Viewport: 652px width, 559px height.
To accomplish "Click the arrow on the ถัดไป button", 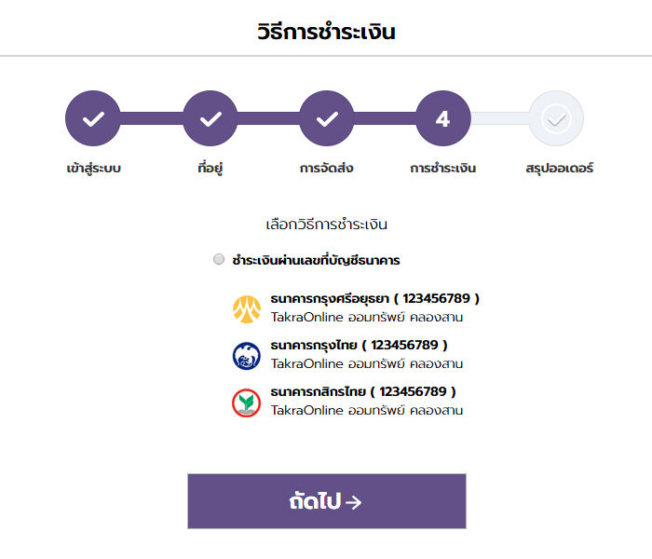I will click(x=353, y=502).
